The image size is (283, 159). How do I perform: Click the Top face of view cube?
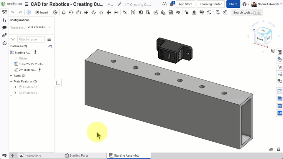tap(263, 30)
